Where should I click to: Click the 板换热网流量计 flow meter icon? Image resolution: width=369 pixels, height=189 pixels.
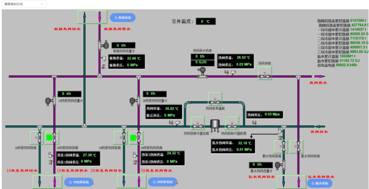104,45
